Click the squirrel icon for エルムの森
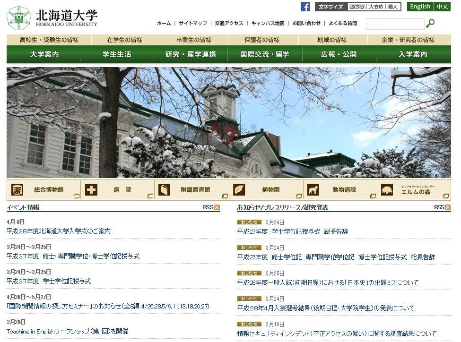461x342 pixels. coord(388,189)
